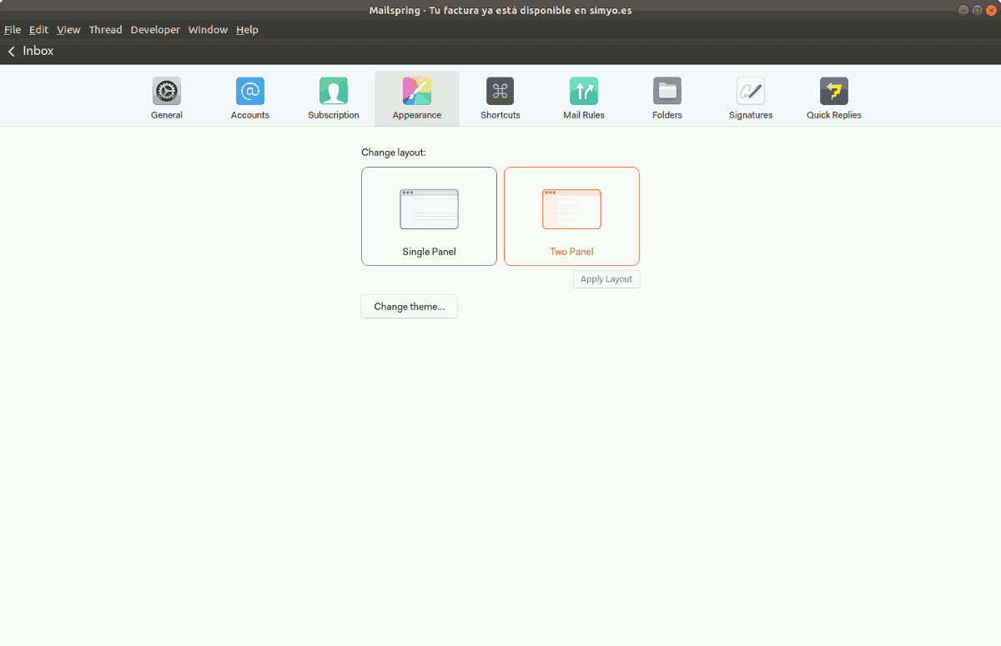Open the Help menu

tap(247, 30)
